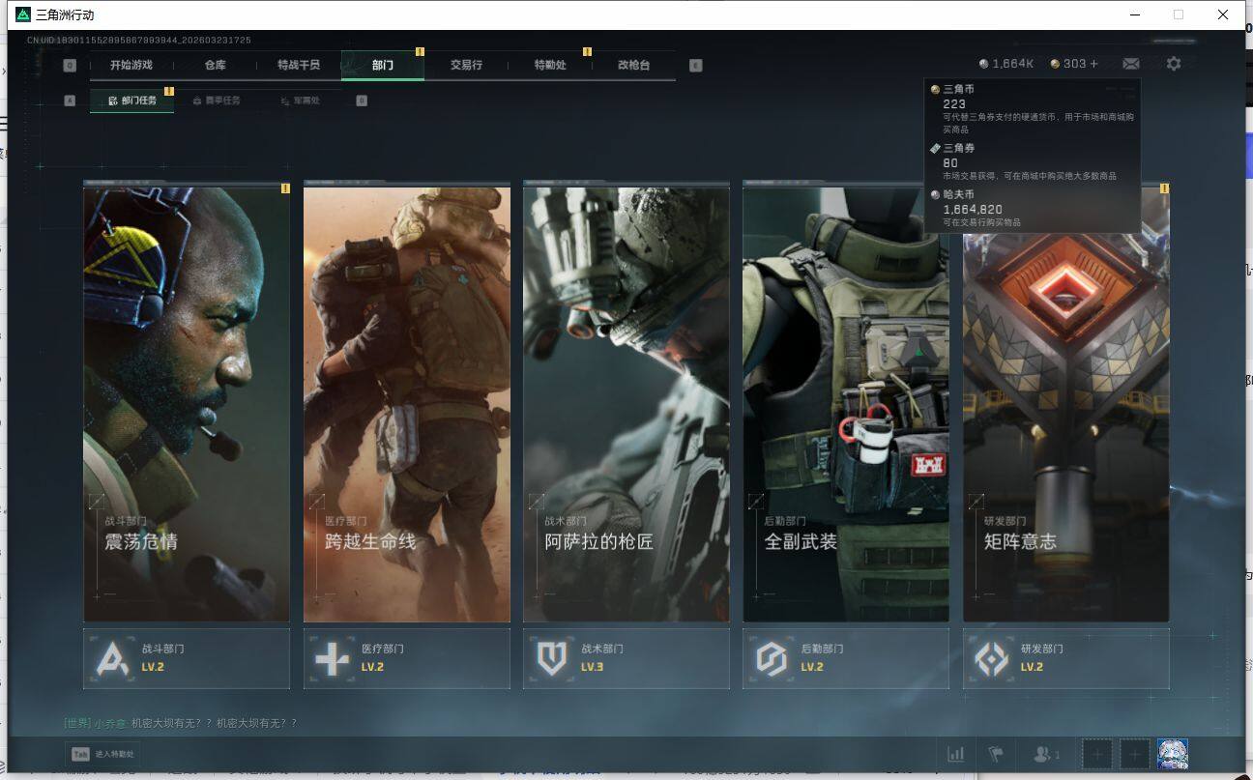Open the 开始游戏 tab
The image size is (1253, 780).
pyautogui.click(x=131, y=65)
